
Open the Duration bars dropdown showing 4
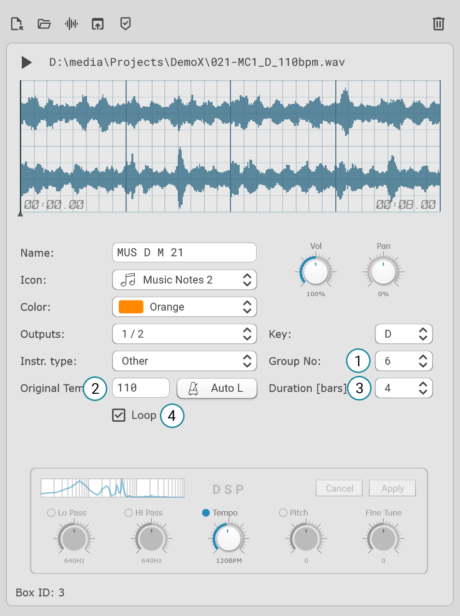pos(404,388)
